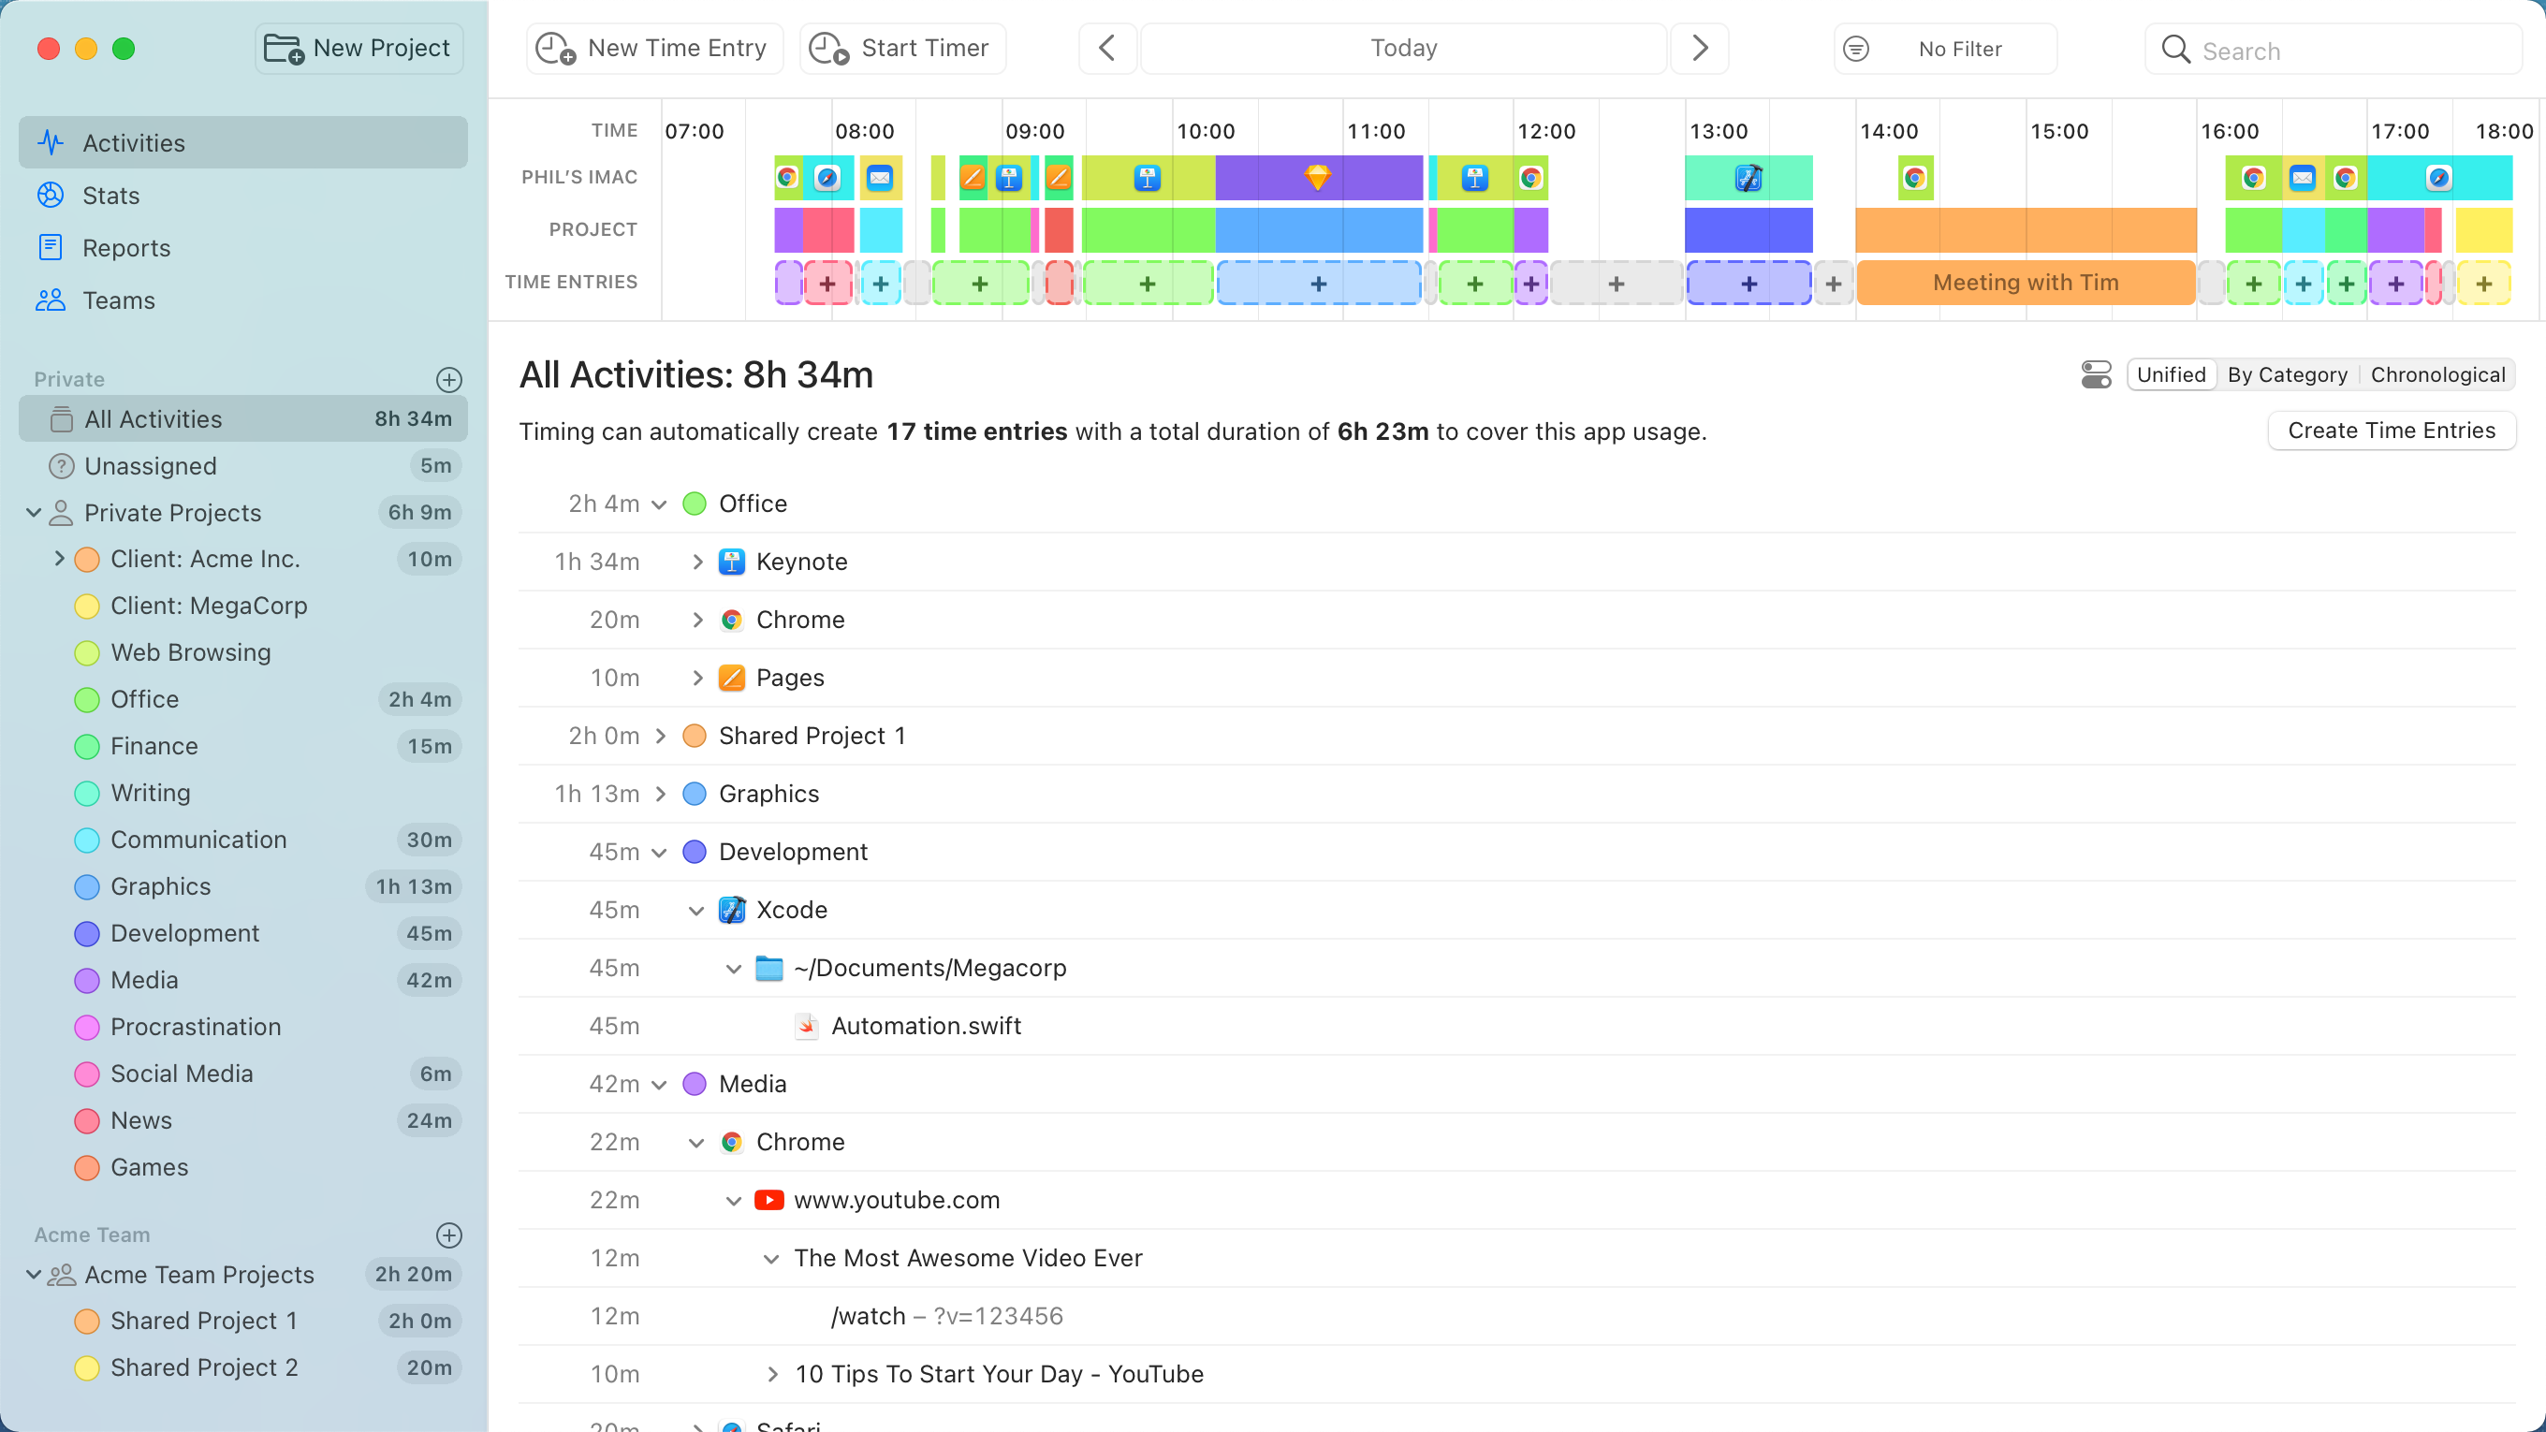This screenshot has width=2546, height=1432.
Task: Click the Reports sidebar icon
Action: pos(51,246)
